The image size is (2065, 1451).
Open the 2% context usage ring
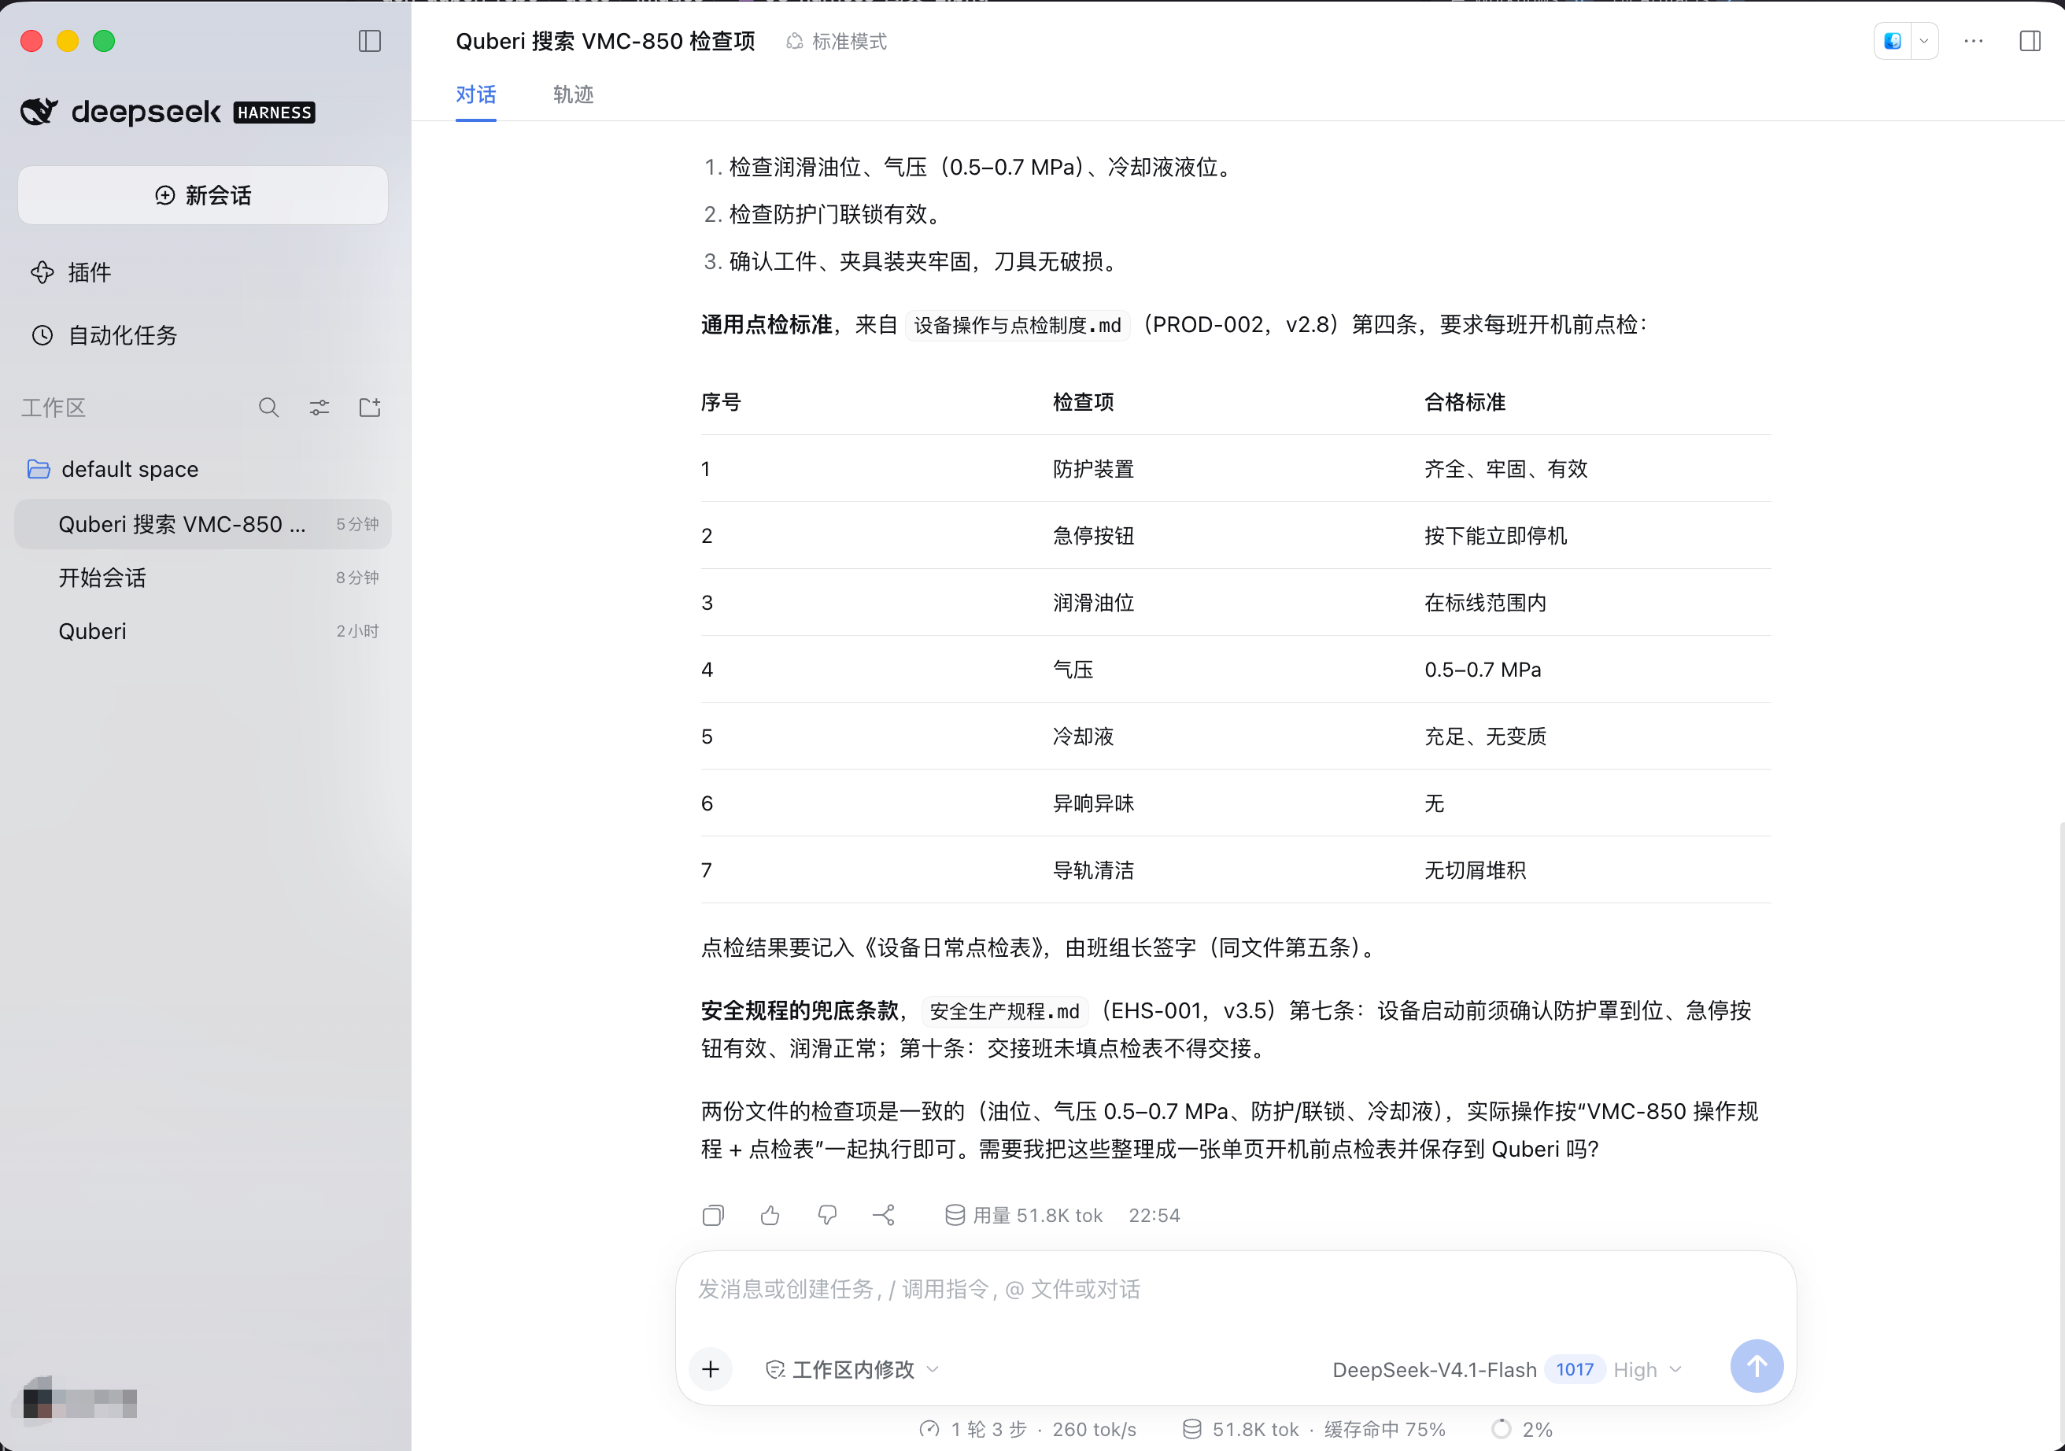click(1522, 1430)
